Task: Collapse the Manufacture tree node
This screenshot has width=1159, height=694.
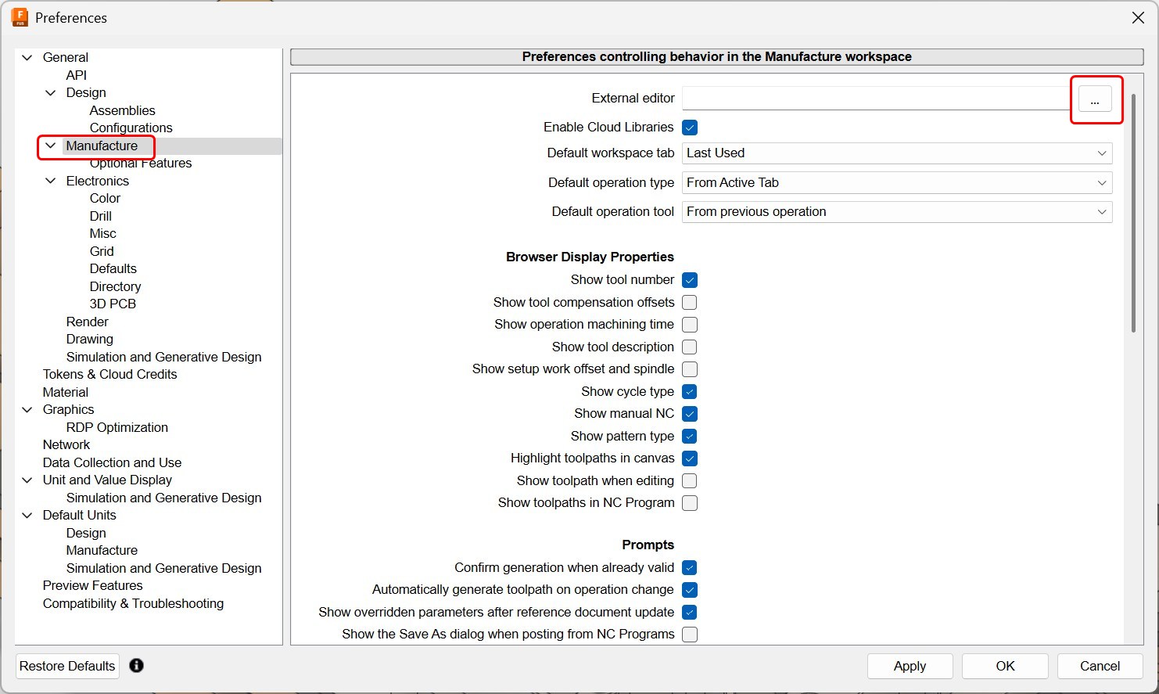Action: pyautogui.click(x=50, y=146)
